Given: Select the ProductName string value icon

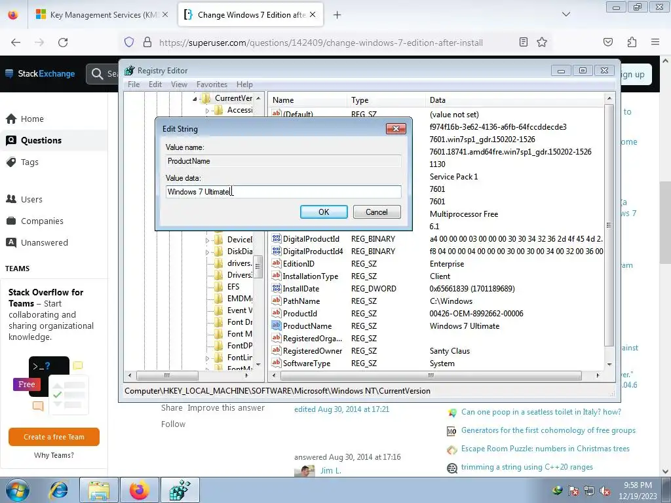Looking at the screenshot, I should pyautogui.click(x=277, y=326).
